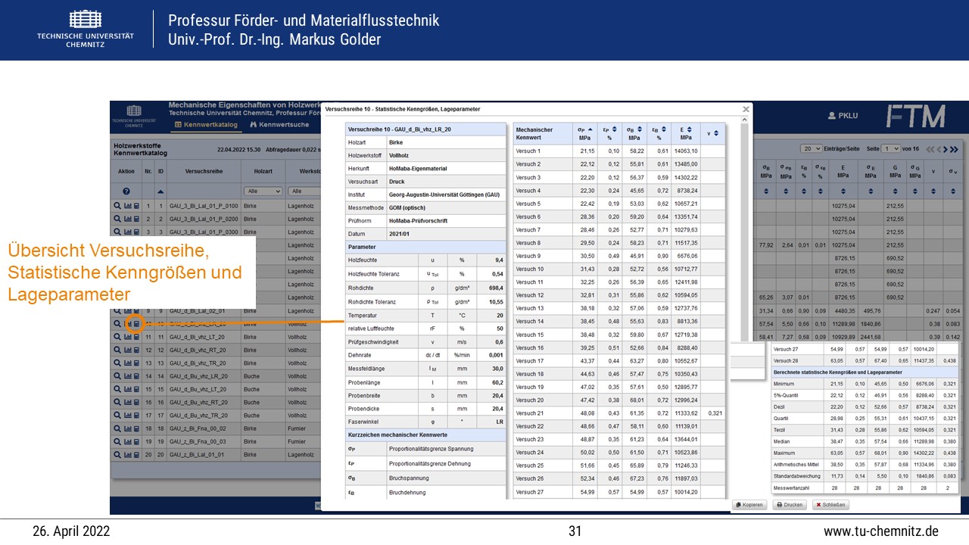Image resolution: width=969 pixels, height=545 pixels.
Task: Open chart icon for row GAU_3_Bi_Lal_01_P_0200
Action: click(x=128, y=219)
